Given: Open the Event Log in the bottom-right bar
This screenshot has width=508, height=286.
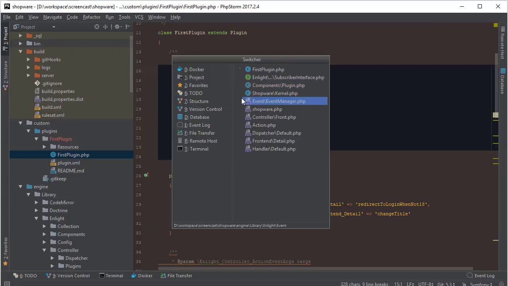Looking at the screenshot, I should pos(481,276).
